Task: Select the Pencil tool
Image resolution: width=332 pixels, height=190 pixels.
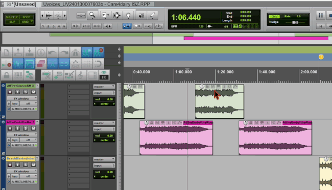Action: [153, 15]
